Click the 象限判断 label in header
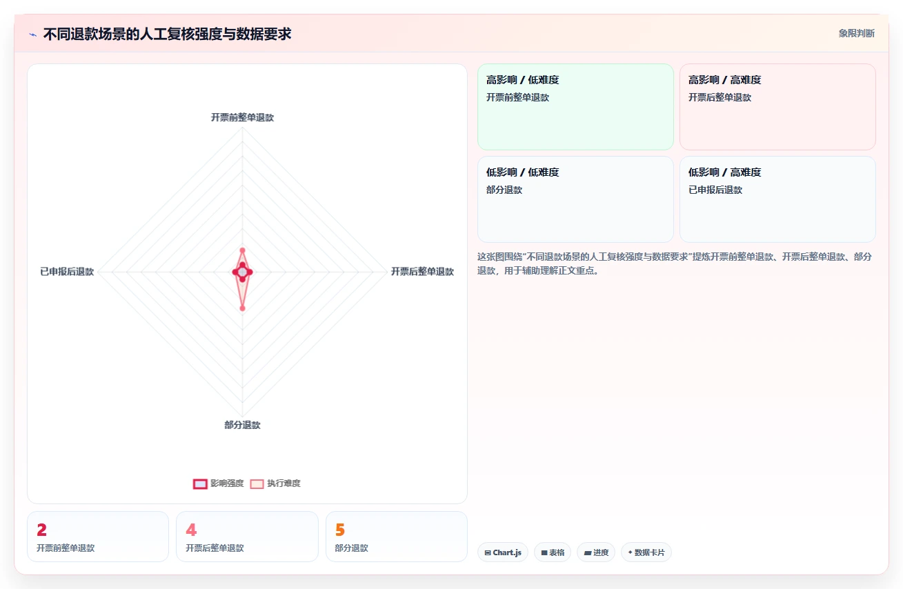 [x=857, y=33]
